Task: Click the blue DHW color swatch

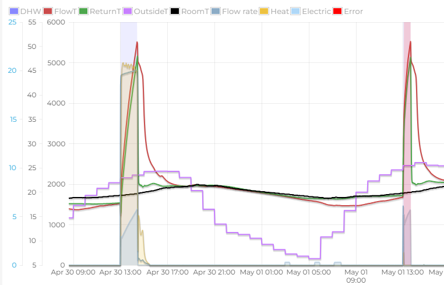Action: click(14, 11)
